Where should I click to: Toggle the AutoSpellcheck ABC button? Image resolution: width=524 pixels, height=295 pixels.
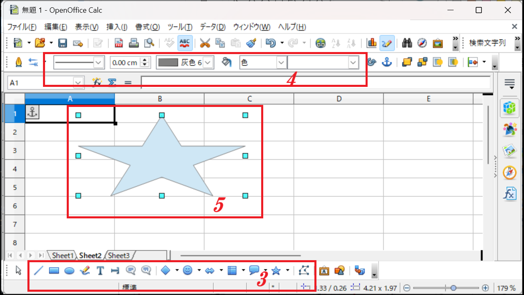click(185, 43)
